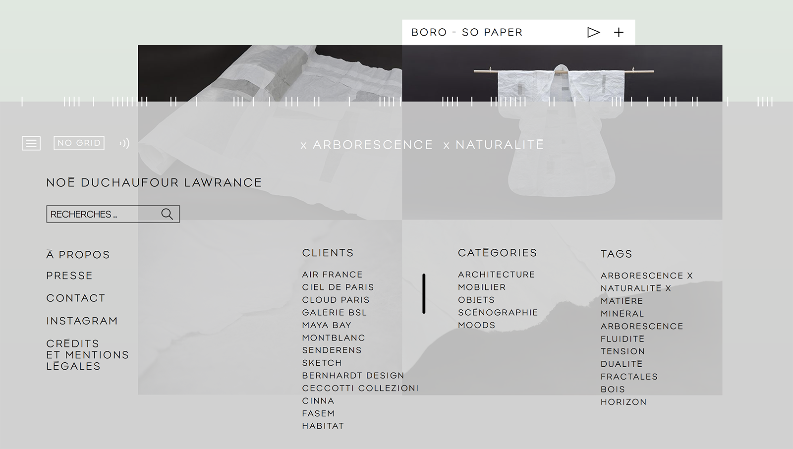
Task: Select client SENDERENS
Action: tap(332, 350)
